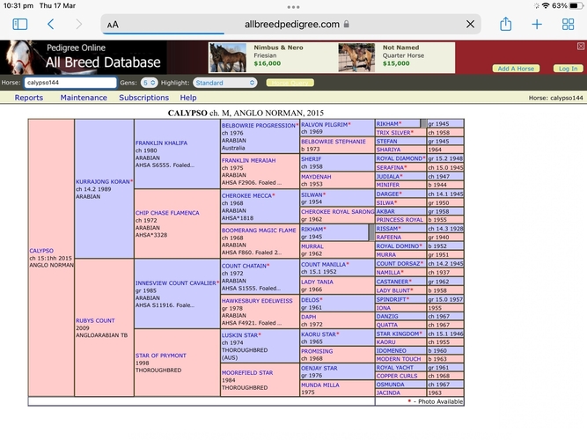Show the tab overview grid icon
Image resolution: width=587 pixels, height=440 pixels.
568,25
